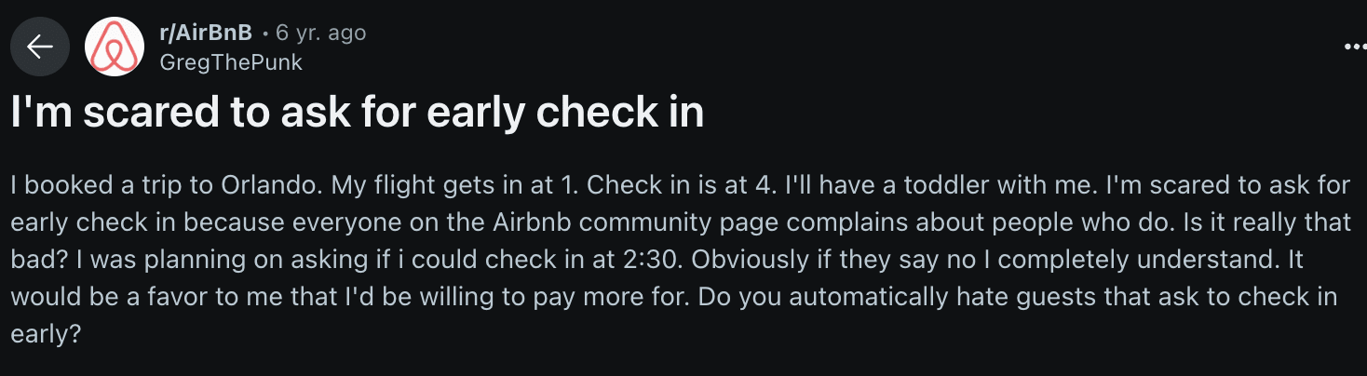The width and height of the screenshot is (1367, 376).
Task: Visit the r/AirBnB community link
Action: (x=206, y=34)
